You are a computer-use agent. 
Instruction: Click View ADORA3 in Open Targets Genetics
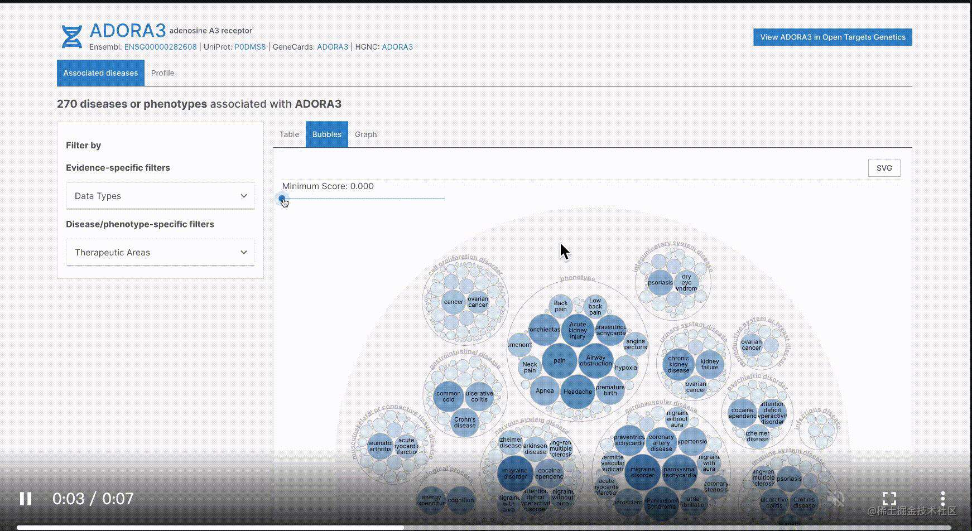click(833, 37)
